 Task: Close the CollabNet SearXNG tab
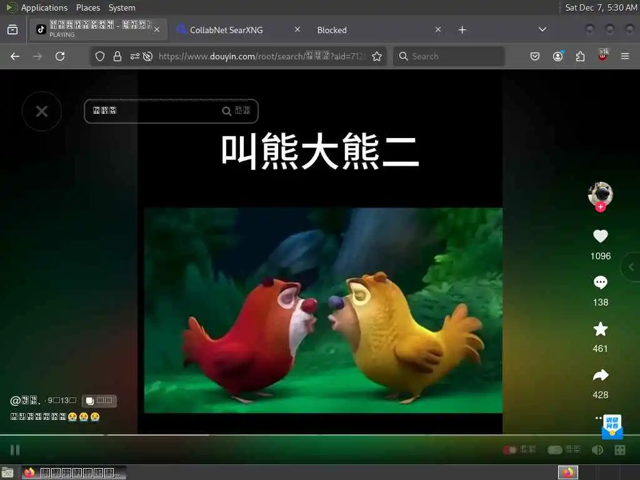click(x=297, y=29)
